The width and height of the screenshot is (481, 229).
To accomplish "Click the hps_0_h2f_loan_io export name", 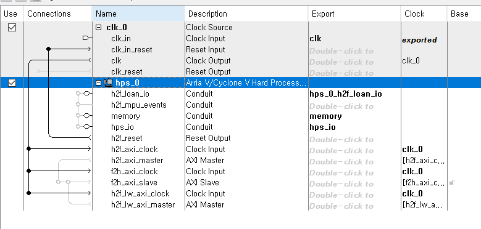I will coord(346,94).
